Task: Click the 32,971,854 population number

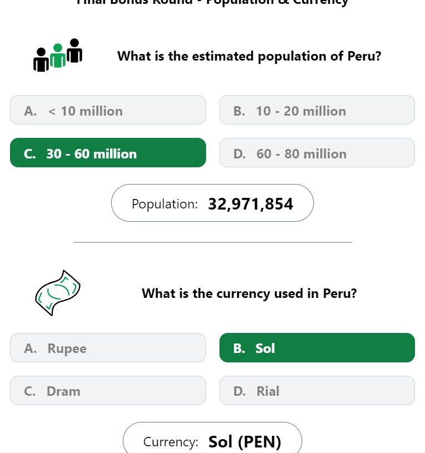Action: tap(251, 203)
